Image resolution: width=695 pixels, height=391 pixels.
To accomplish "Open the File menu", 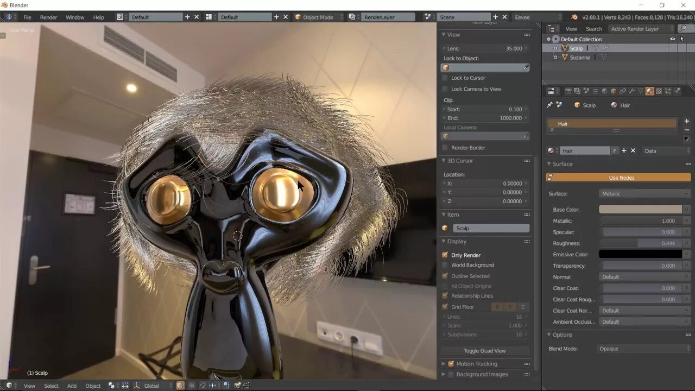I will click(27, 17).
